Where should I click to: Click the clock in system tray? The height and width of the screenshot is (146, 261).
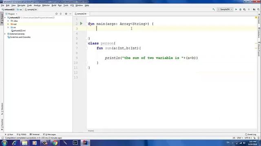(x=253, y=143)
